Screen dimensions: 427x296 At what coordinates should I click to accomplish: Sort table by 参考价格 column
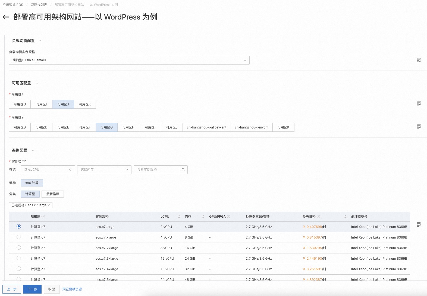pyautogui.click(x=345, y=217)
